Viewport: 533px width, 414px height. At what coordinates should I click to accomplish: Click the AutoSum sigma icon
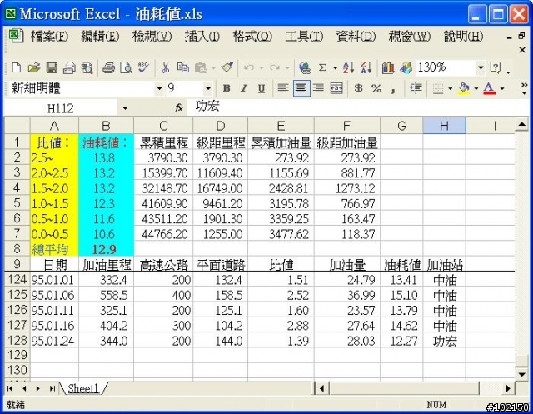[x=322, y=68]
